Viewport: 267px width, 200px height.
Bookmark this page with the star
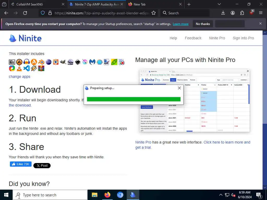(154, 13)
